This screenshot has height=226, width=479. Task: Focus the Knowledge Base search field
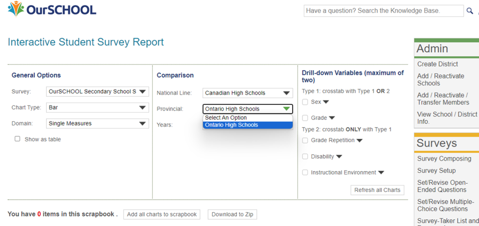point(384,11)
